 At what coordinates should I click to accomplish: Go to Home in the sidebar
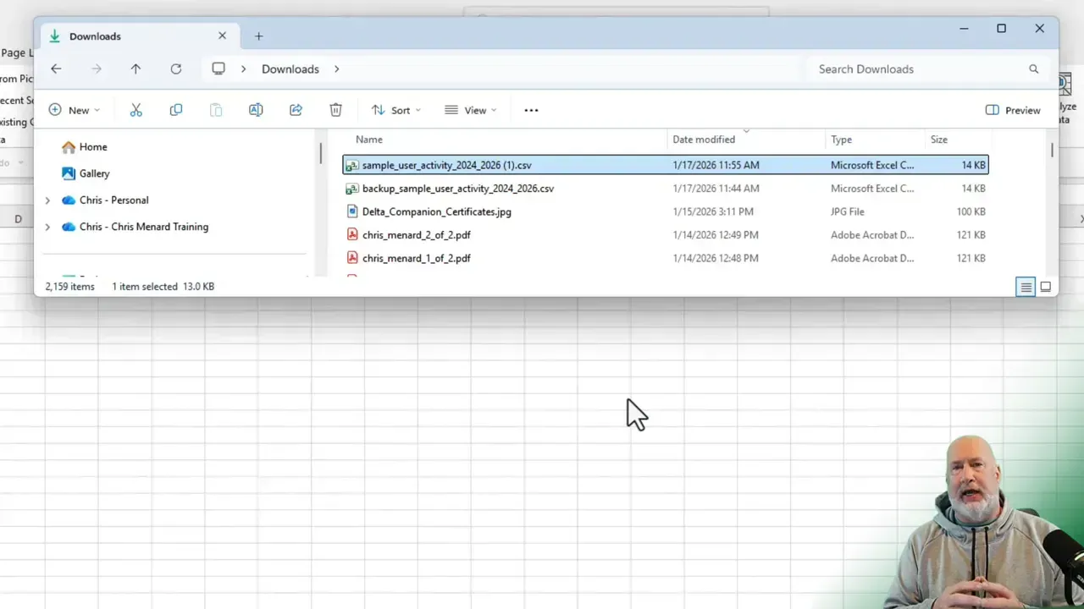[x=93, y=146]
